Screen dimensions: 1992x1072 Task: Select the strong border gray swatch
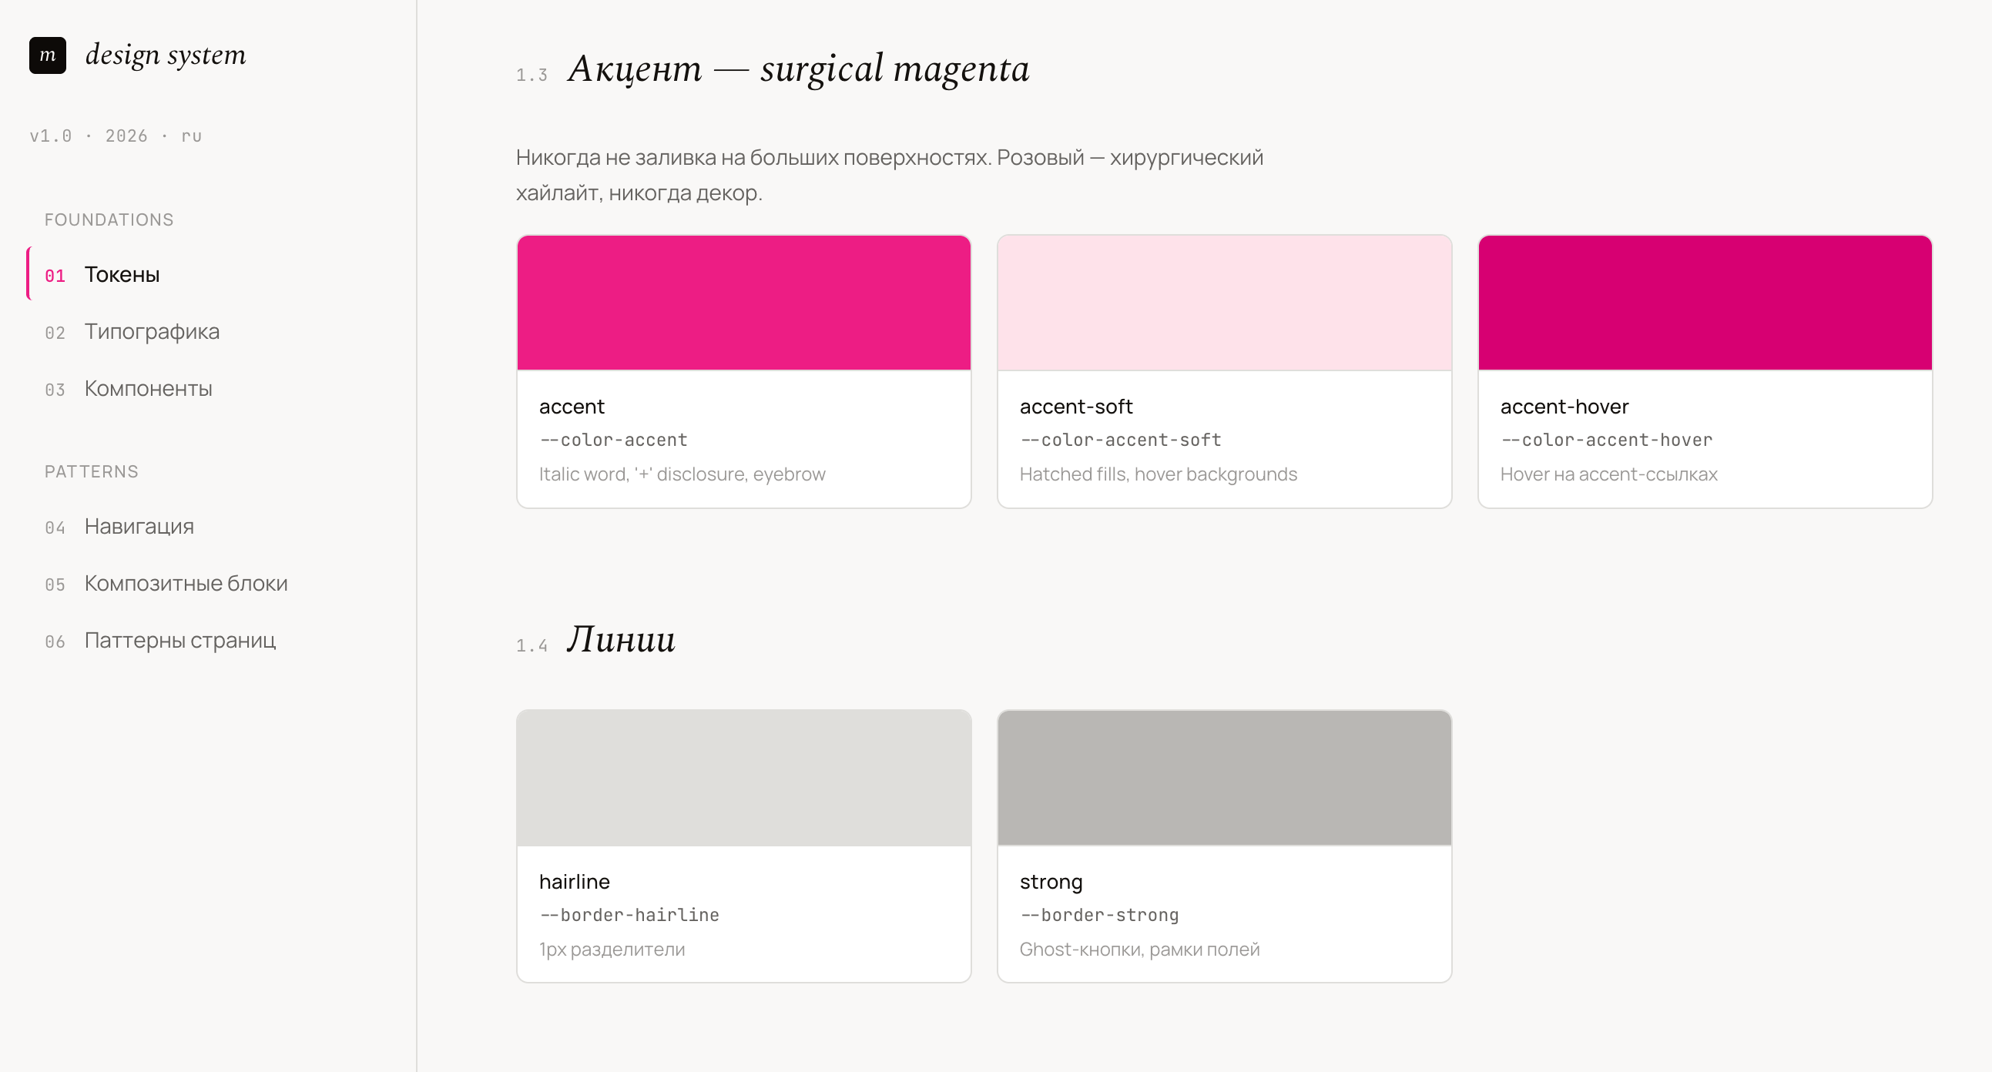(x=1224, y=779)
